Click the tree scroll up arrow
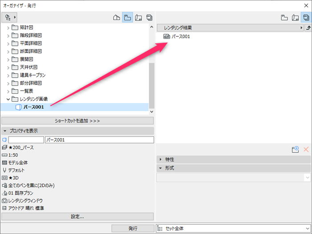 click(x=152, y=27)
